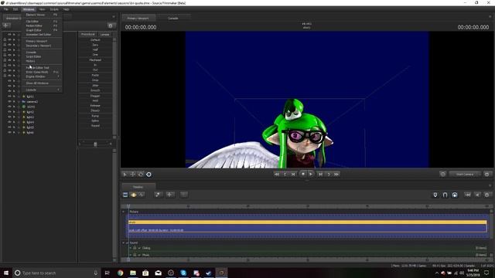This screenshot has height=278, width=495.
Task: Click the ripple arrow icon in timeline toolbar
Action: point(468,195)
